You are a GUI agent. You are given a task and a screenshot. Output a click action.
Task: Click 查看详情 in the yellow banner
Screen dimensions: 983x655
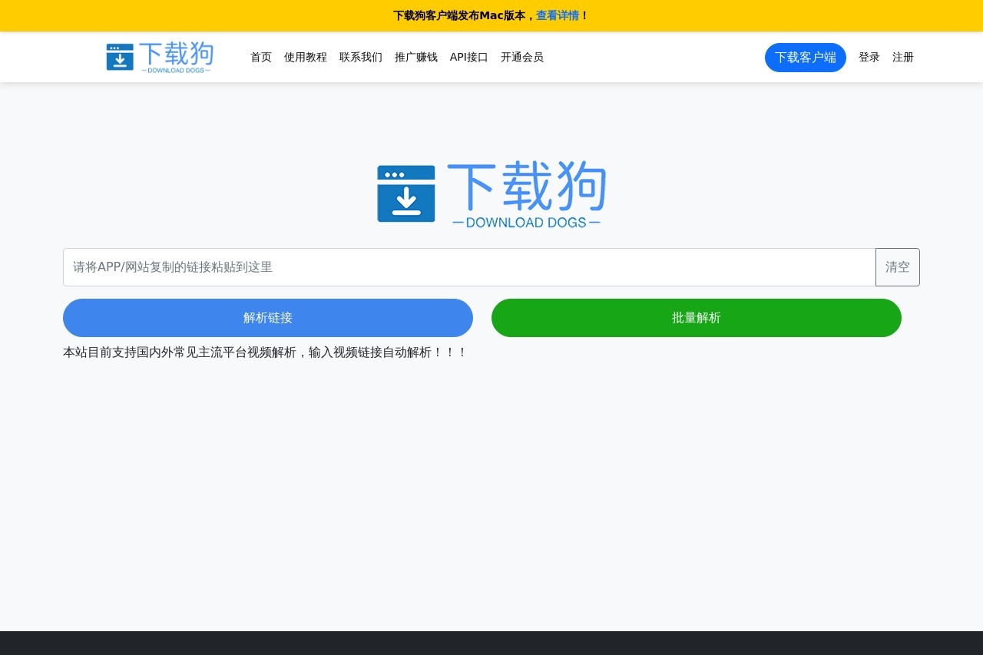click(558, 15)
